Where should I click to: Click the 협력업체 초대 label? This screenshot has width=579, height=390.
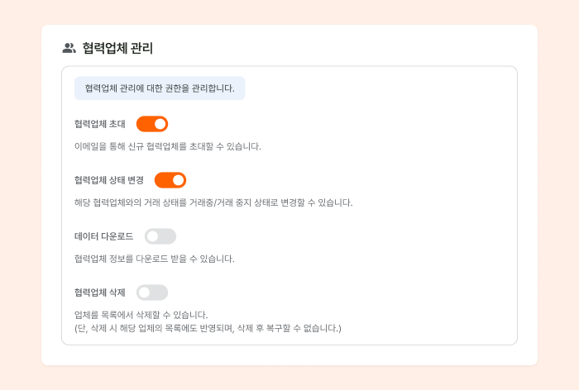(100, 124)
